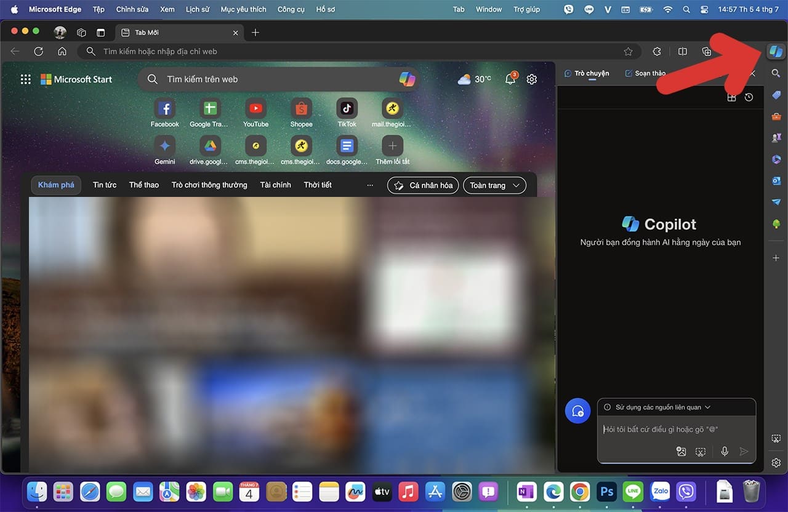Open the Copilot chat history icon
Image resolution: width=788 pixels, height=512 pixels.
click(x=749, y=97)
